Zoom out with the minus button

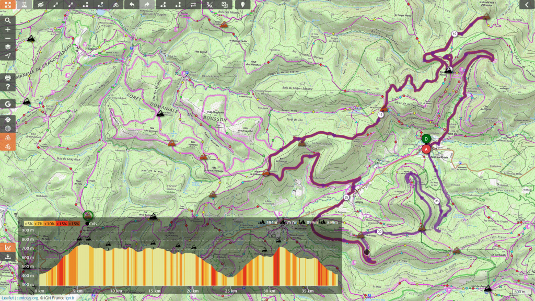coord(8,38)
